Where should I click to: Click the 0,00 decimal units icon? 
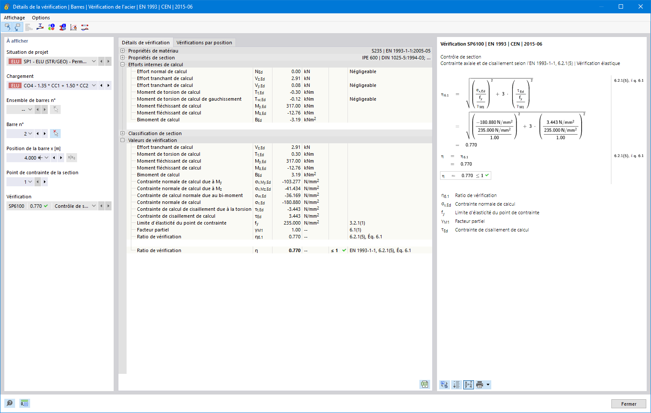coord(25,403)
